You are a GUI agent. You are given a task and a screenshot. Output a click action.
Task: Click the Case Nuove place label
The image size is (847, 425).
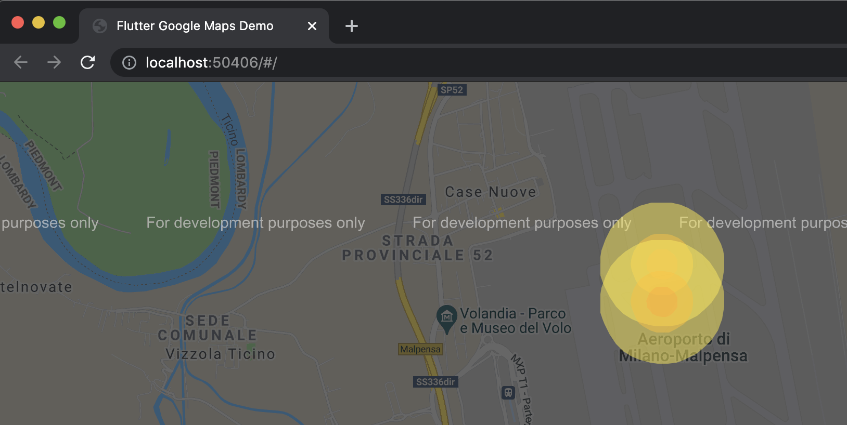pos(491,192)
